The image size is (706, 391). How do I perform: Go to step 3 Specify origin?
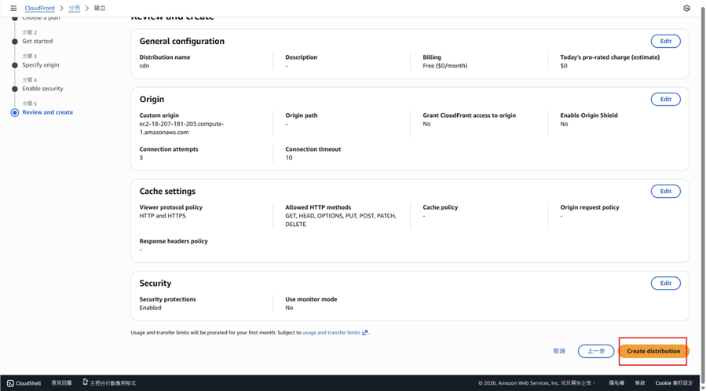40,65
